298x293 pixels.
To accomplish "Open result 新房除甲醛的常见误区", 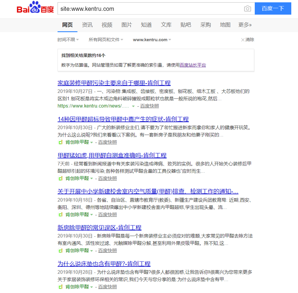I will click(100, 228).
